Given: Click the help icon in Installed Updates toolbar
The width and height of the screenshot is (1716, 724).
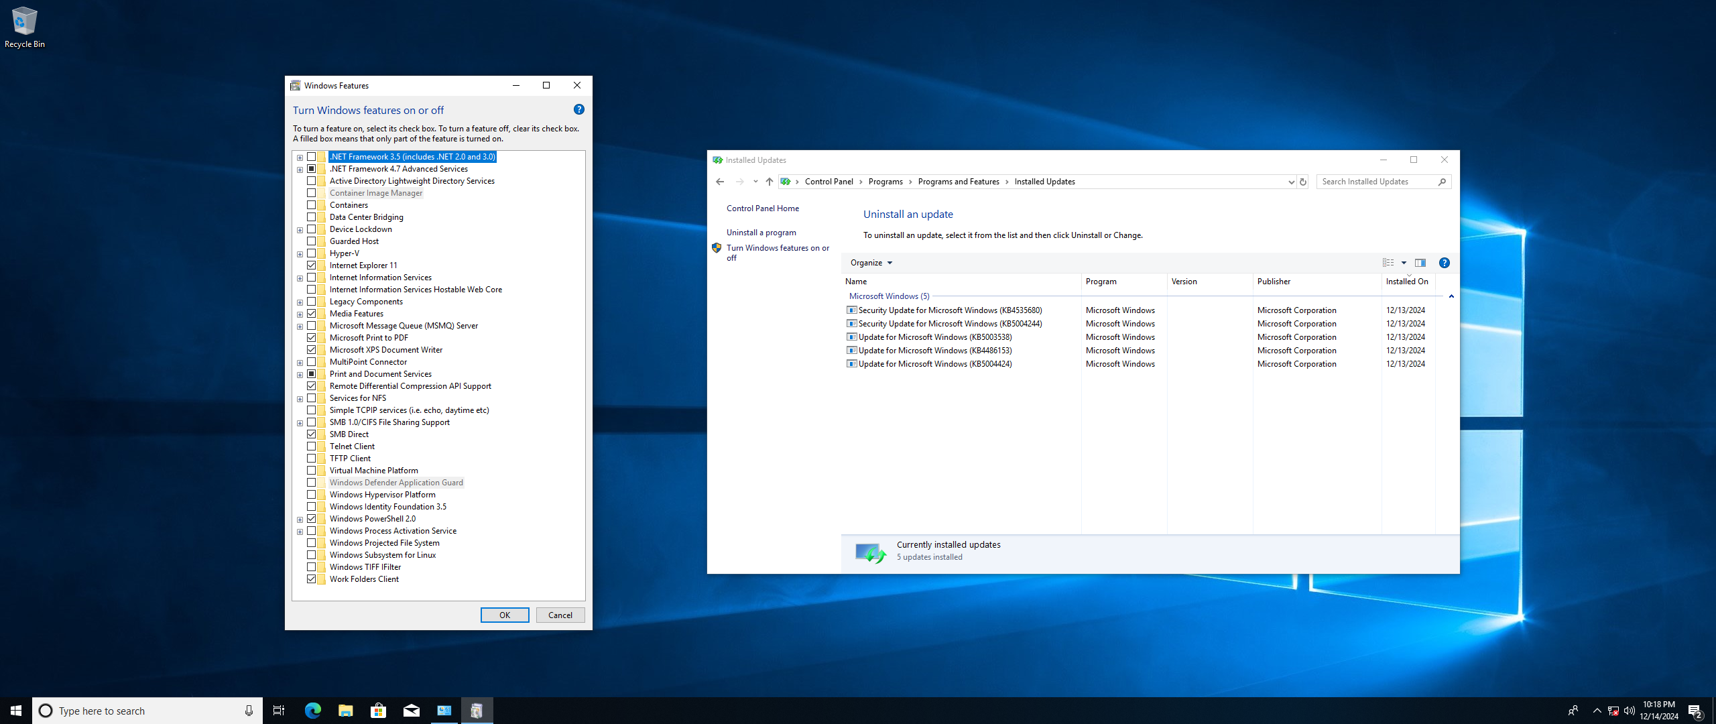Looking at the screenshot, I should tap(1445, 263).
